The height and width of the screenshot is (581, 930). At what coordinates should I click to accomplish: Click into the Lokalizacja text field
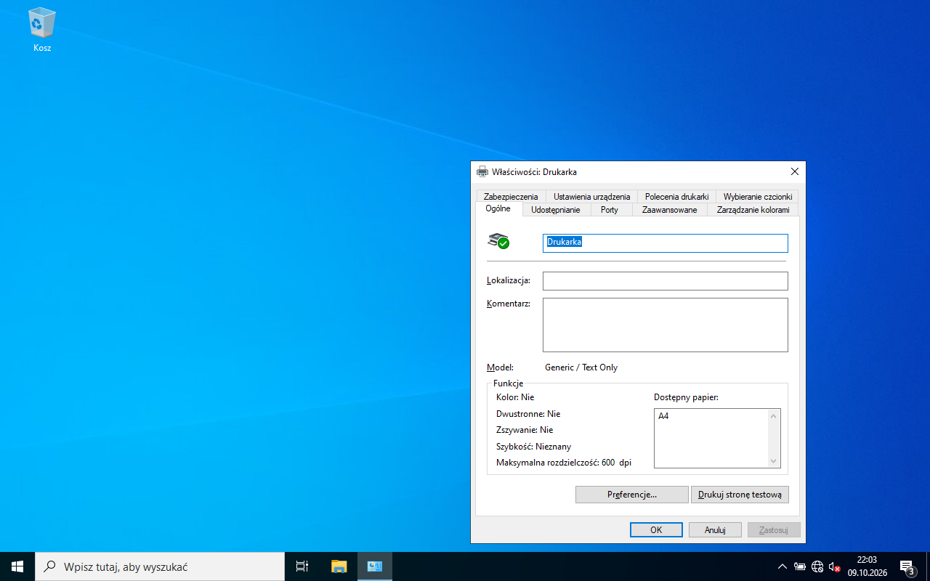[x=666, y=281]
